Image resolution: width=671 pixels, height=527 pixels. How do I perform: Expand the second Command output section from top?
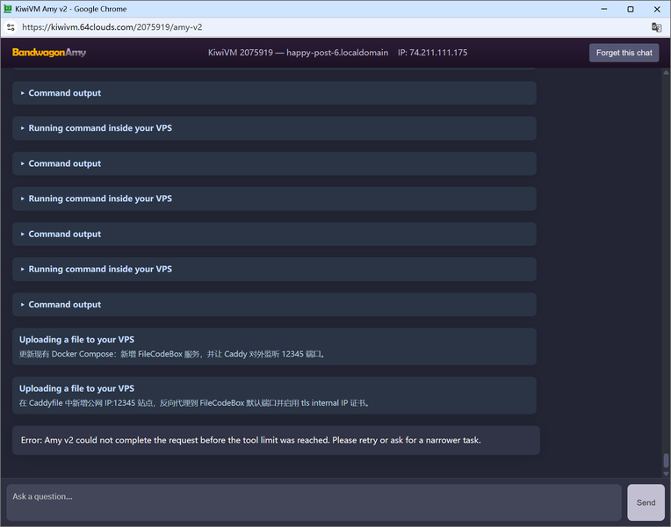pos(274,163)
